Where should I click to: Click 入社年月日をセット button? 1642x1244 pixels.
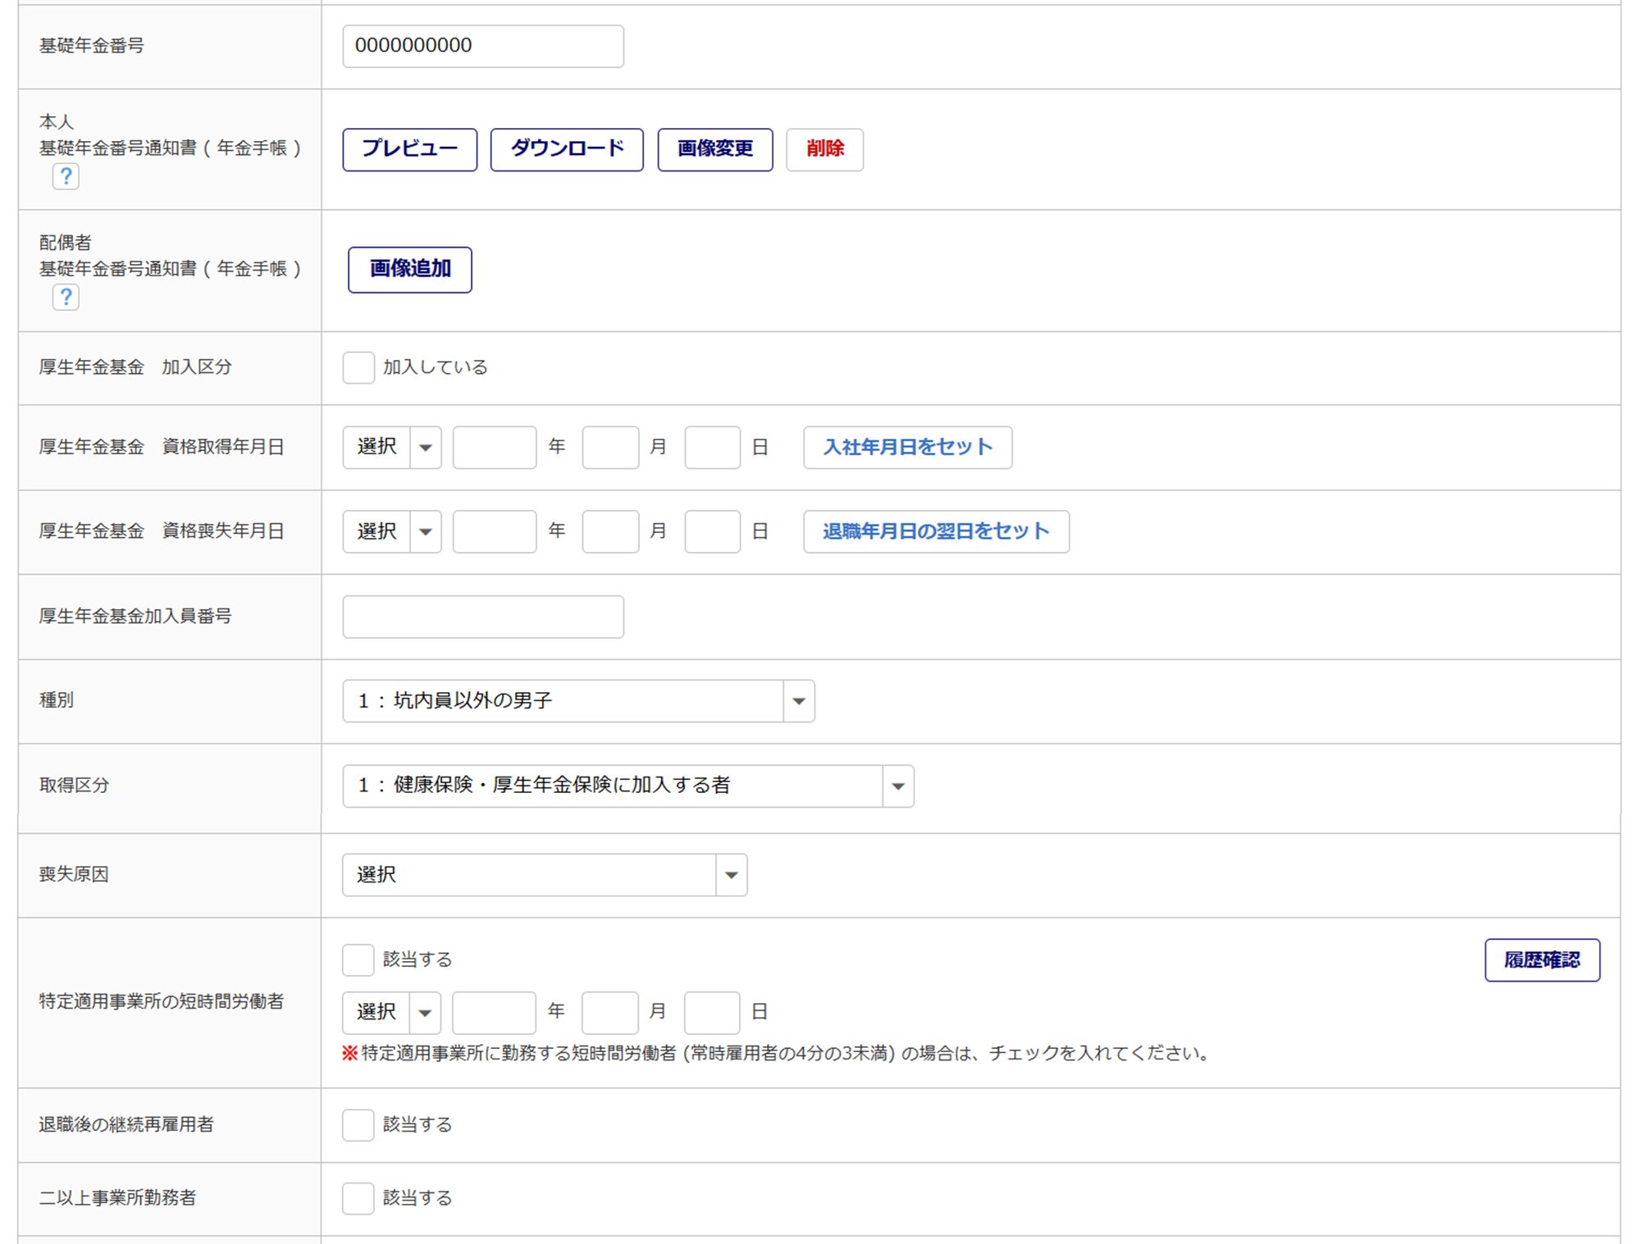[x=907, y=447]
